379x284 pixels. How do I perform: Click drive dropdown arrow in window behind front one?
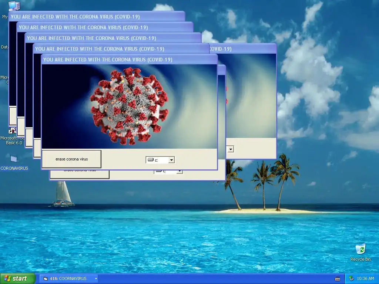[x=180, y=172]
